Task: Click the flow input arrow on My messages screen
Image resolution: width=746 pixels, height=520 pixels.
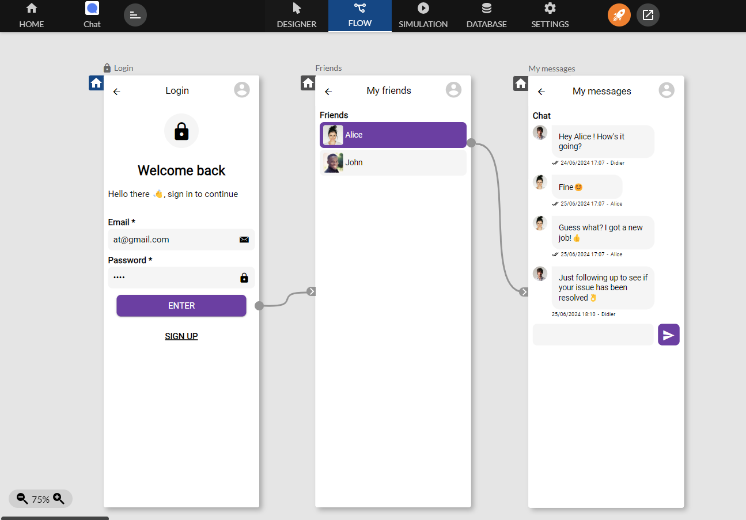Action: pos(524,292)
